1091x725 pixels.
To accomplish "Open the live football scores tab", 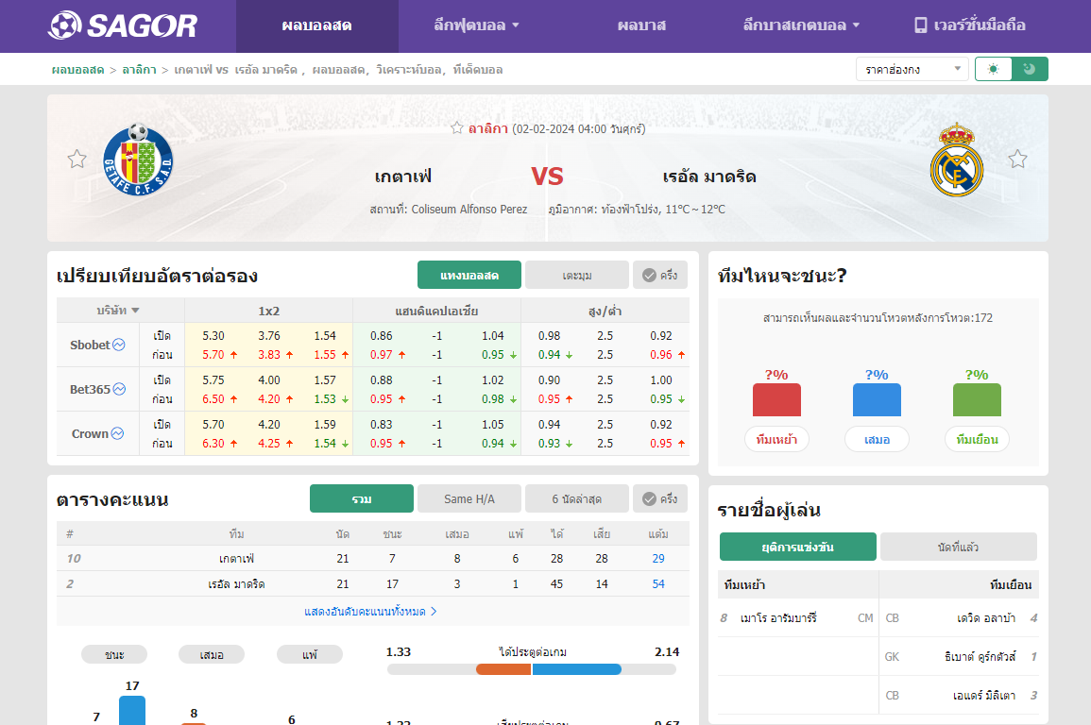I will [317, 25].
